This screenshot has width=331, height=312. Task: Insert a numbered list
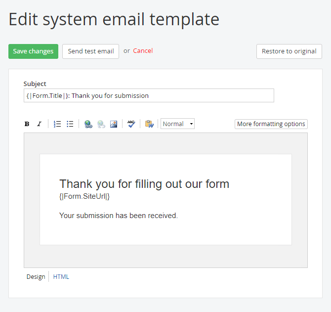[57, 124]
